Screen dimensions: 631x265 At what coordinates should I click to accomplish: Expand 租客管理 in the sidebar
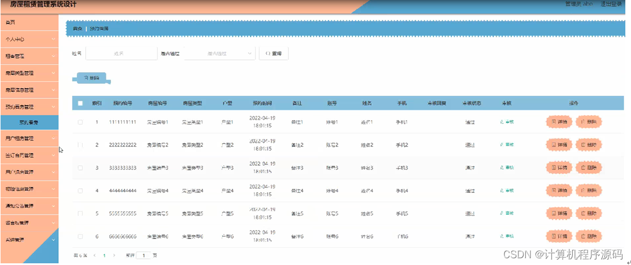(x=29, y=56)
